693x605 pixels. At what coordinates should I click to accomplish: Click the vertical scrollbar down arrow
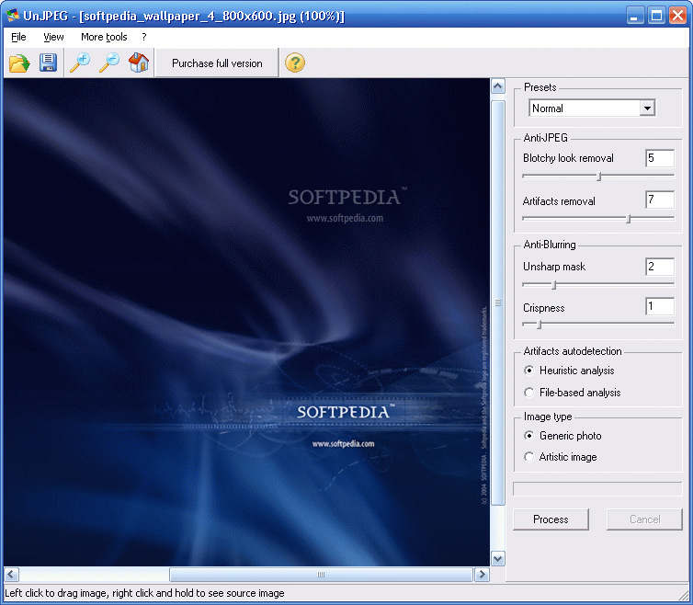point(497,558)
